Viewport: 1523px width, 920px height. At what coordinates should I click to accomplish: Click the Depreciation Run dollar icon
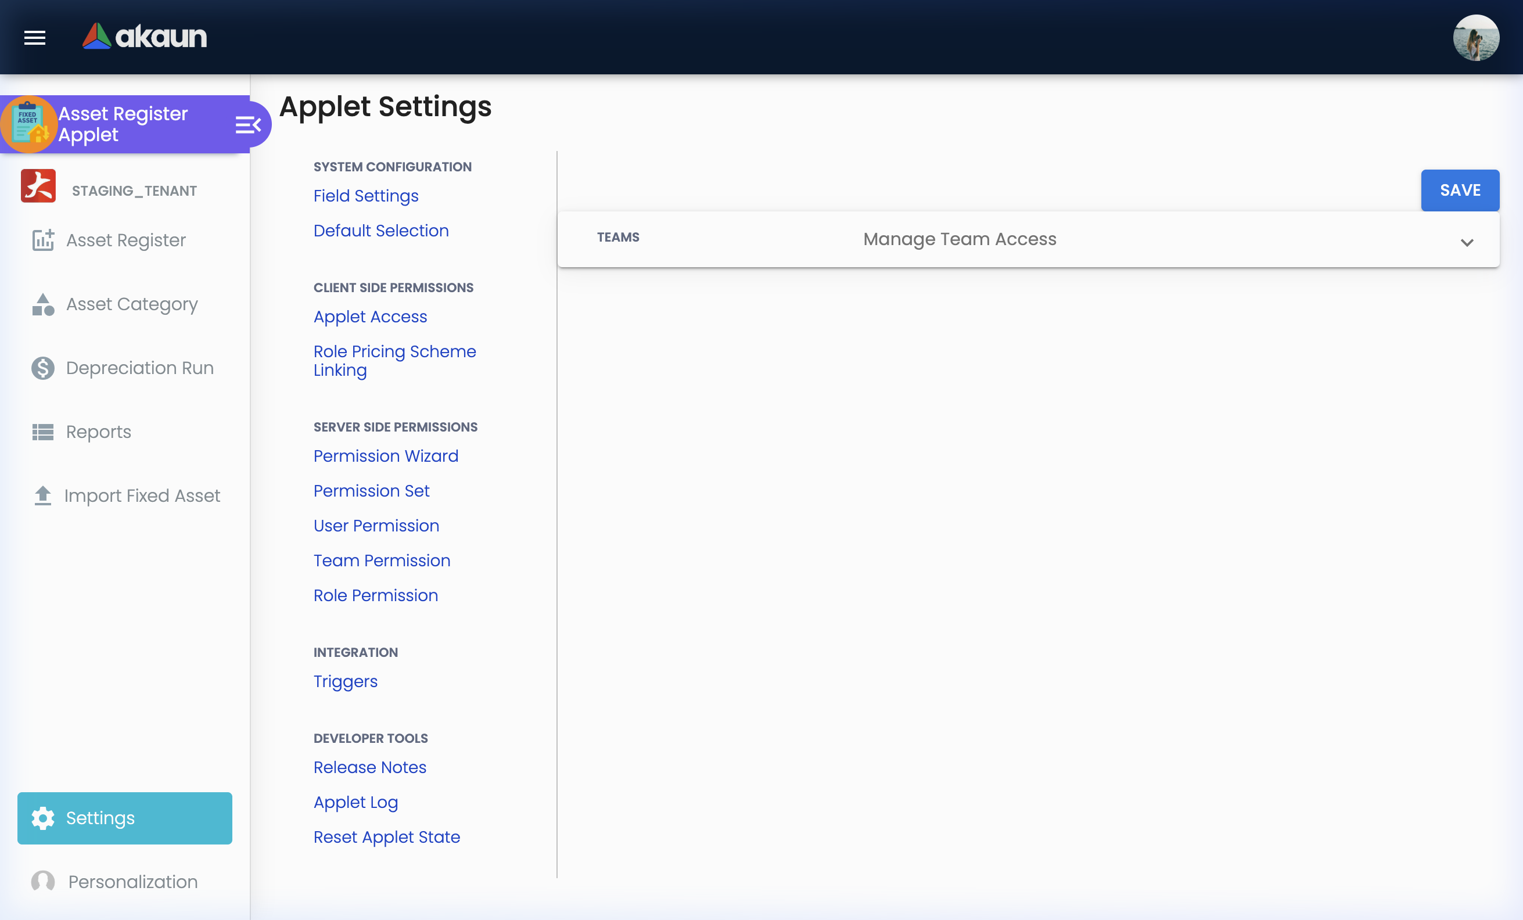[42, 368]
